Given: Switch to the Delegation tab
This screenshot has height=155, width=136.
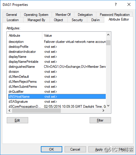Looking at the screenshot, I should click(x=85, y=15).
